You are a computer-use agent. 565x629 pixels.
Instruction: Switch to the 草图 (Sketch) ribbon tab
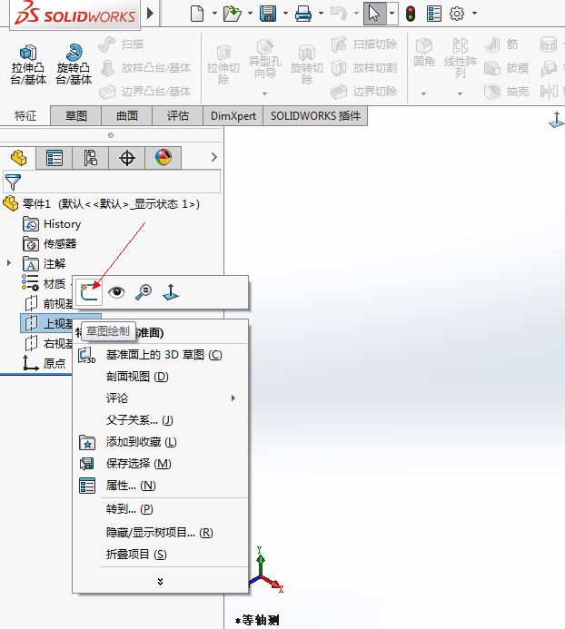pyautogui.click(x=76, y=115)
